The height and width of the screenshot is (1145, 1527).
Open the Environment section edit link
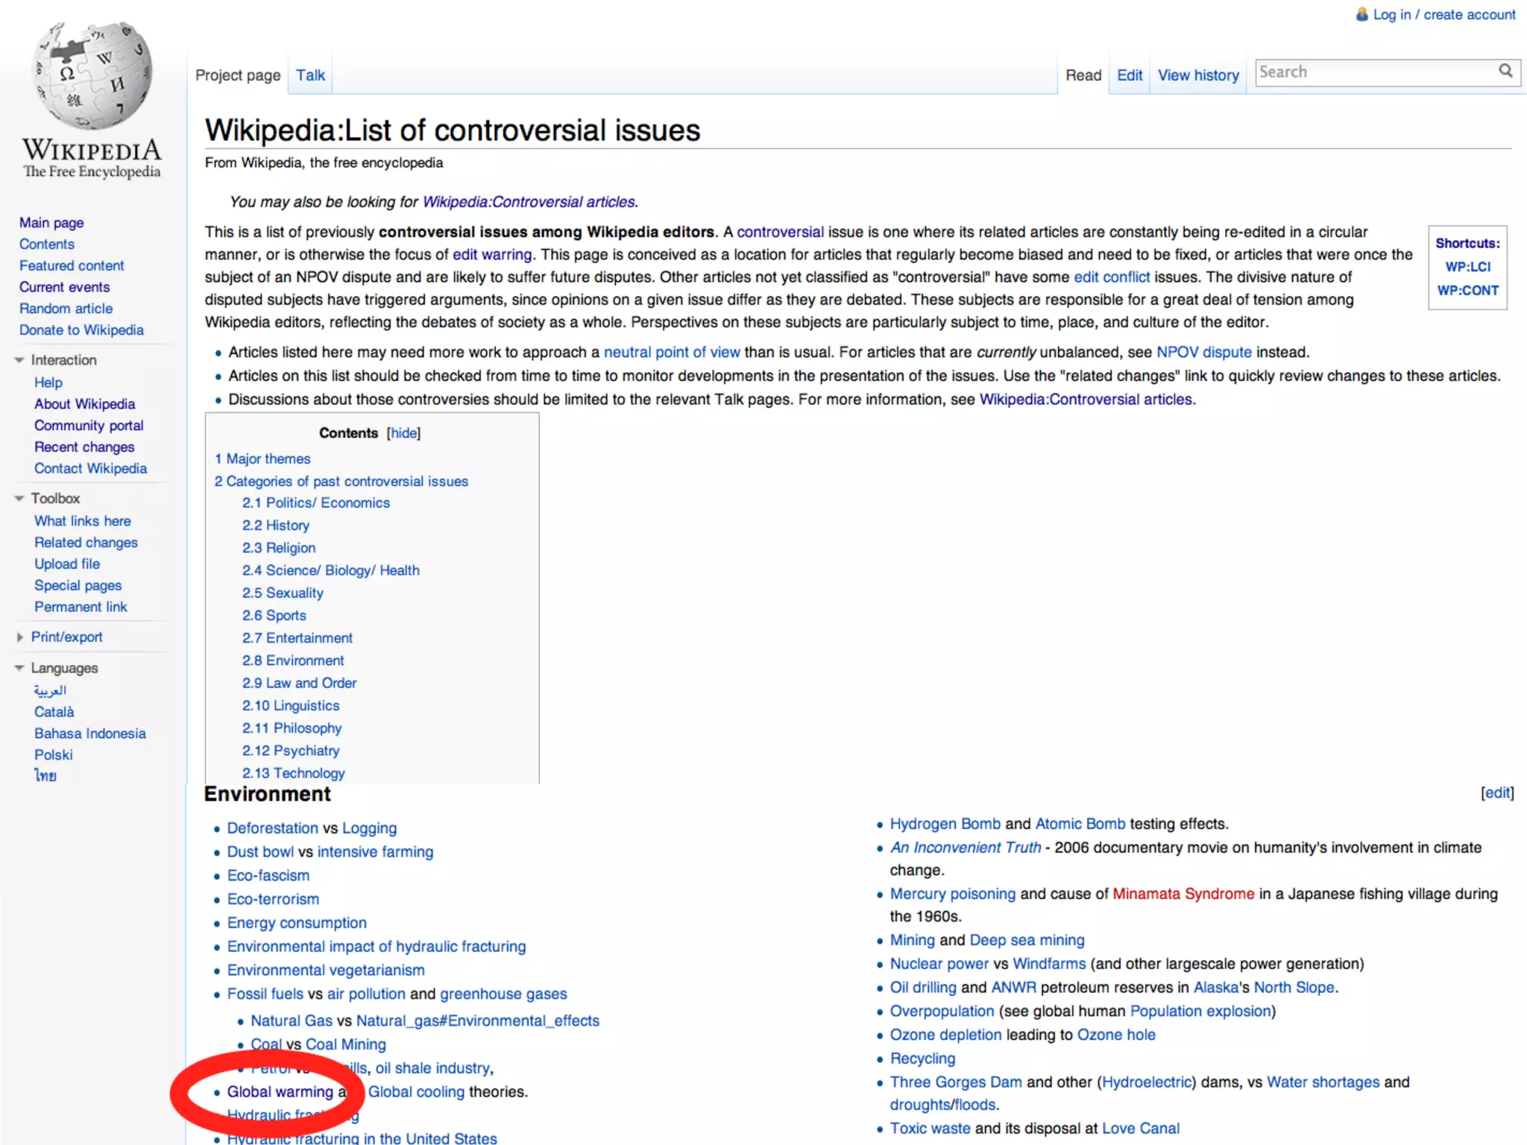click(x=1496, y=793)
